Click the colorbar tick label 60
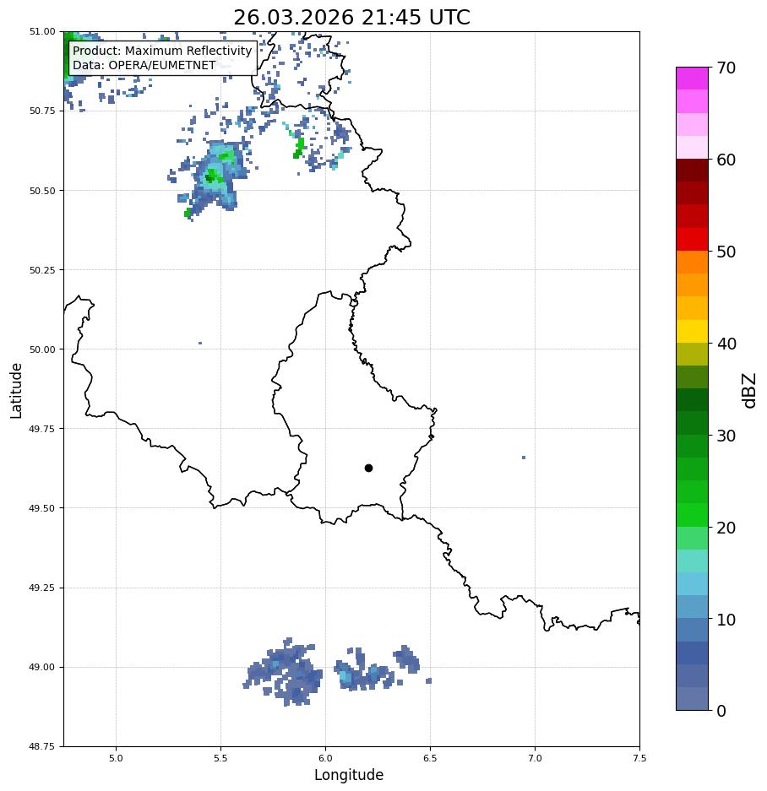The height and width of the screenshot is (791, 767). click(726, 160)
